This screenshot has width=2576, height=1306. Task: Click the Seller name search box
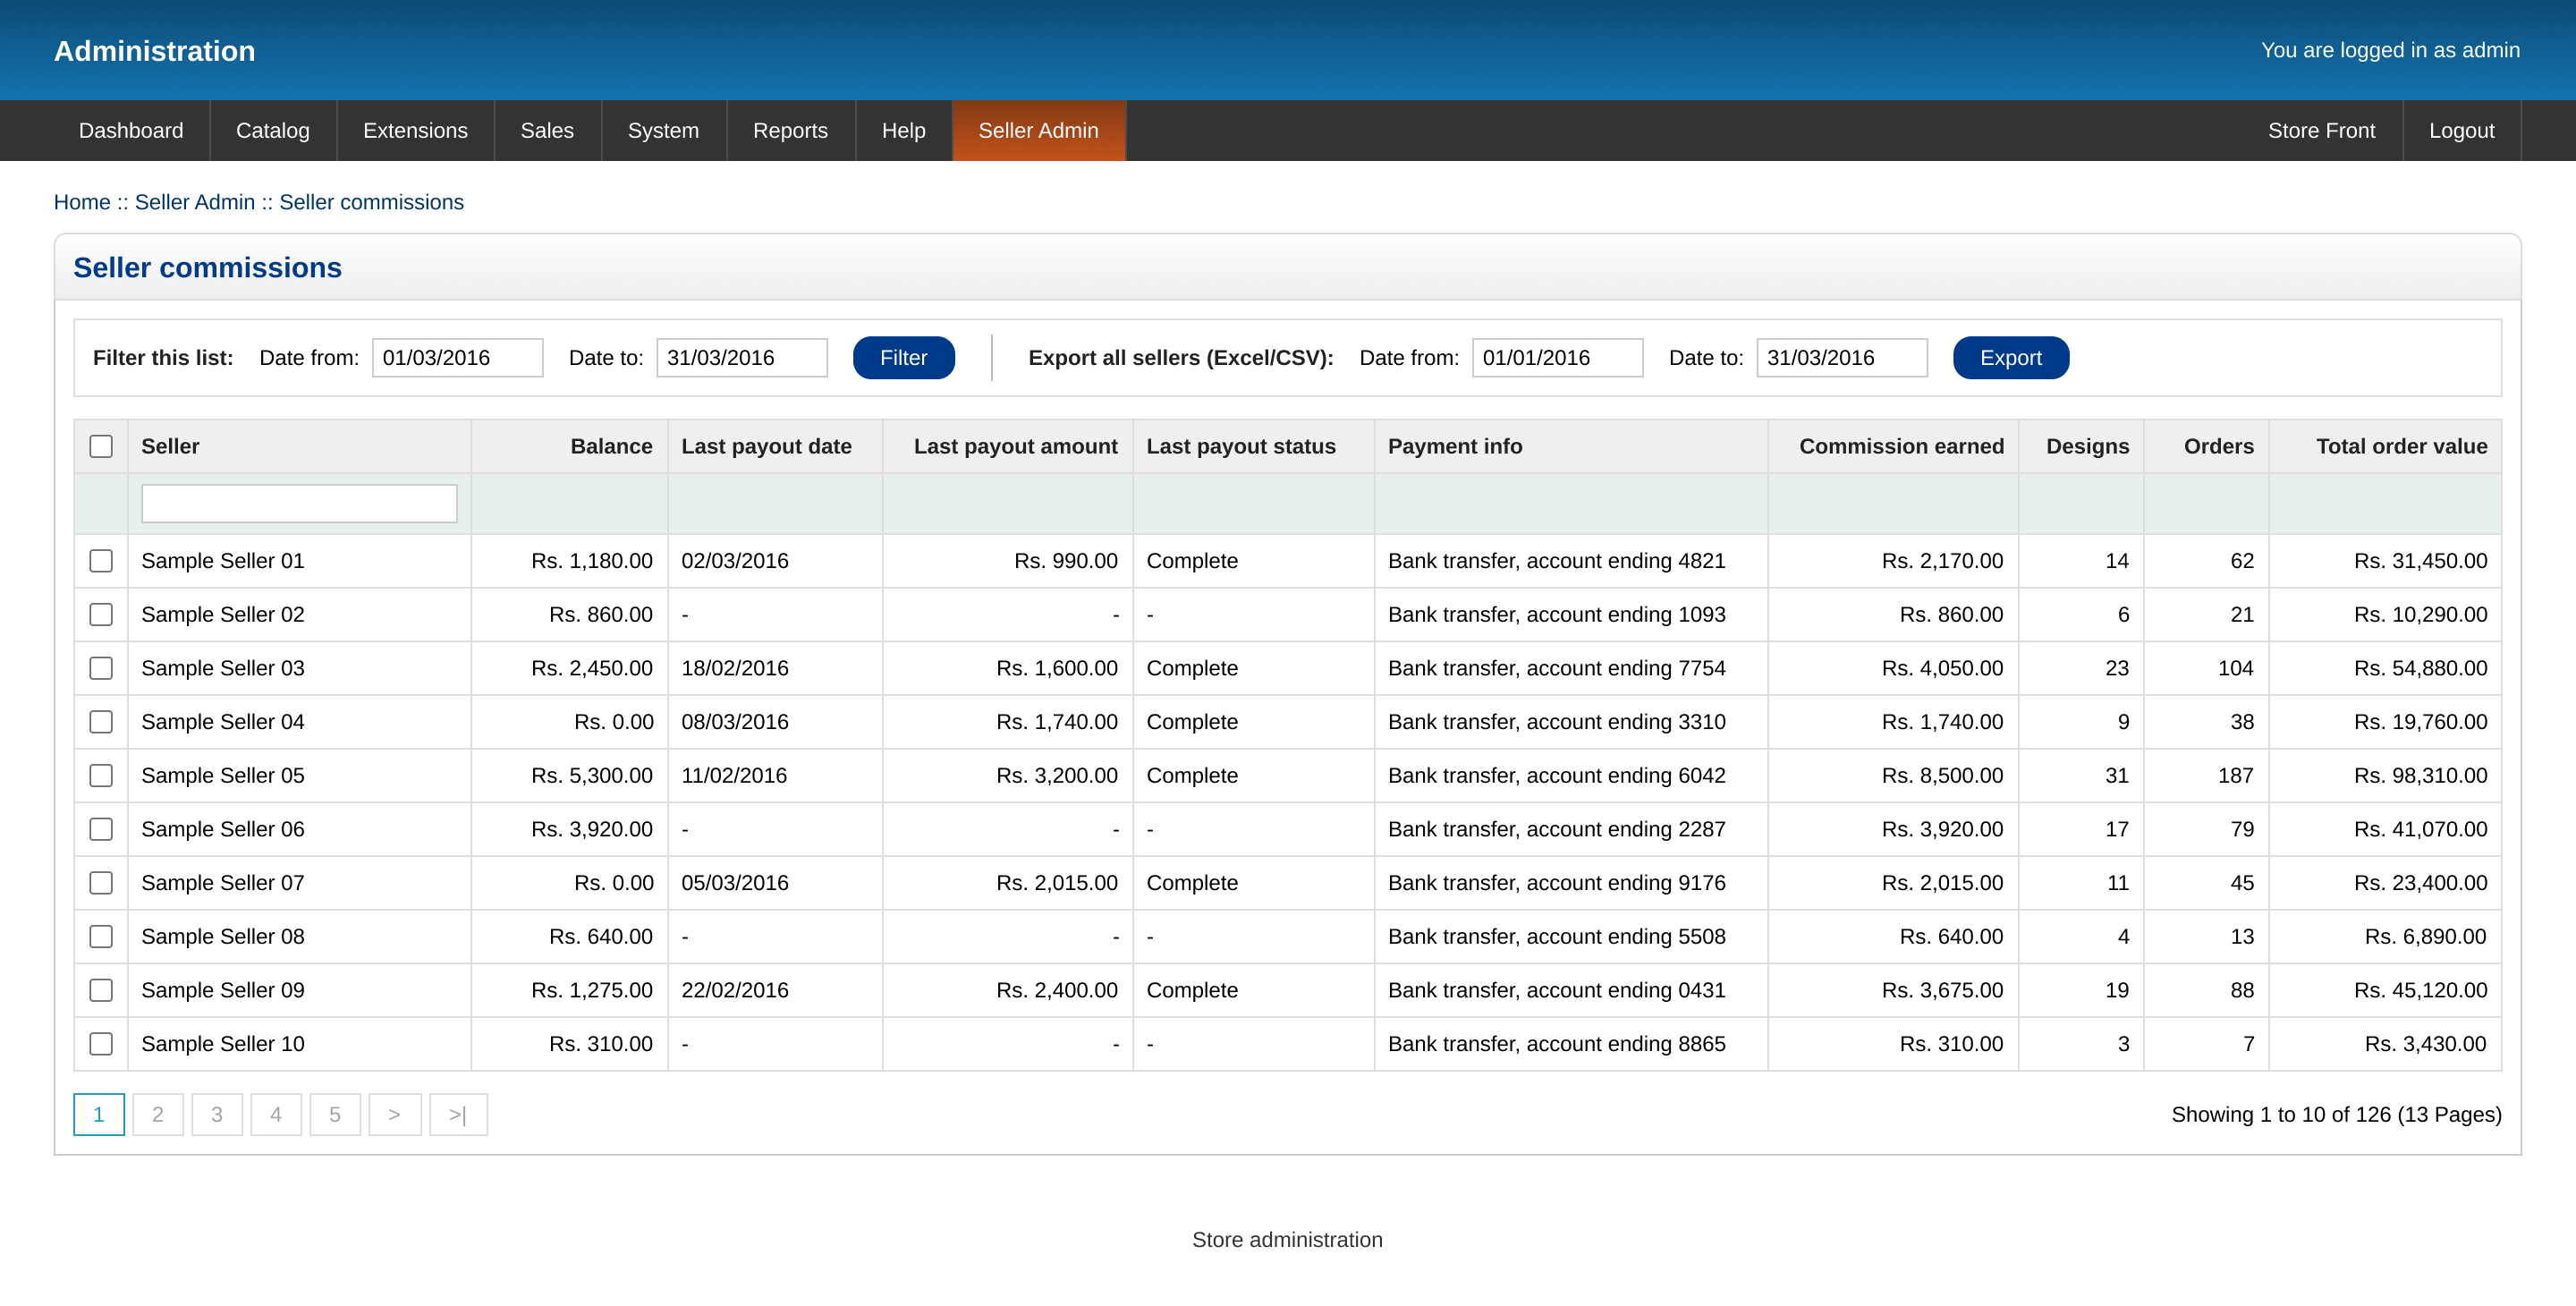(299, 504)
